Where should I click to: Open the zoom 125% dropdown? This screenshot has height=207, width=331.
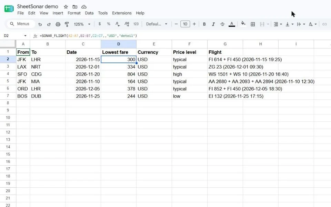pyautogui.click(x=82, y=24)
